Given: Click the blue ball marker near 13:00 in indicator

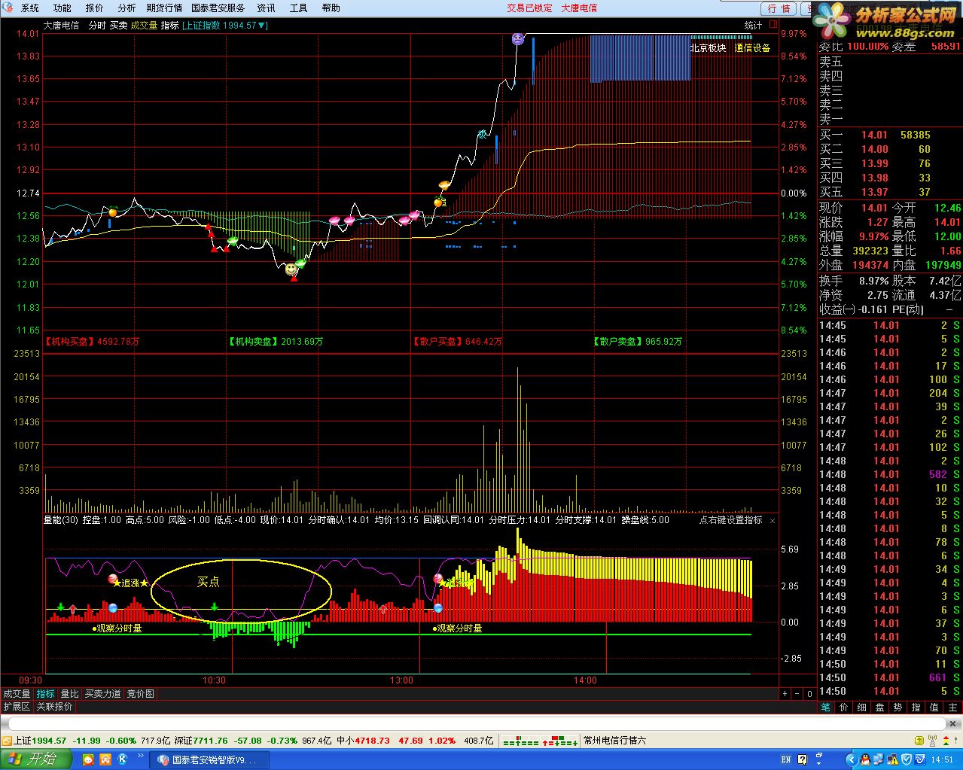Looking at the screenshot, I should coord(438,607).
